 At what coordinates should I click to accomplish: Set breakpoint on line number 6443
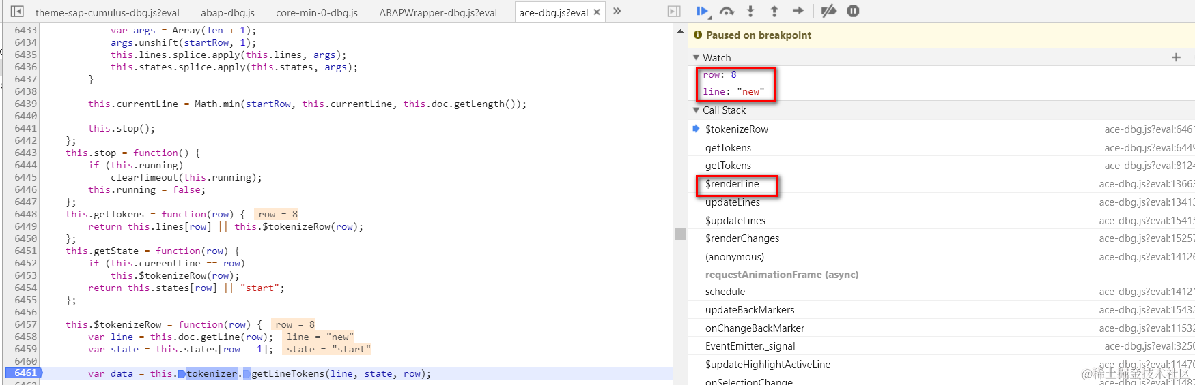[x=25, y=153]
